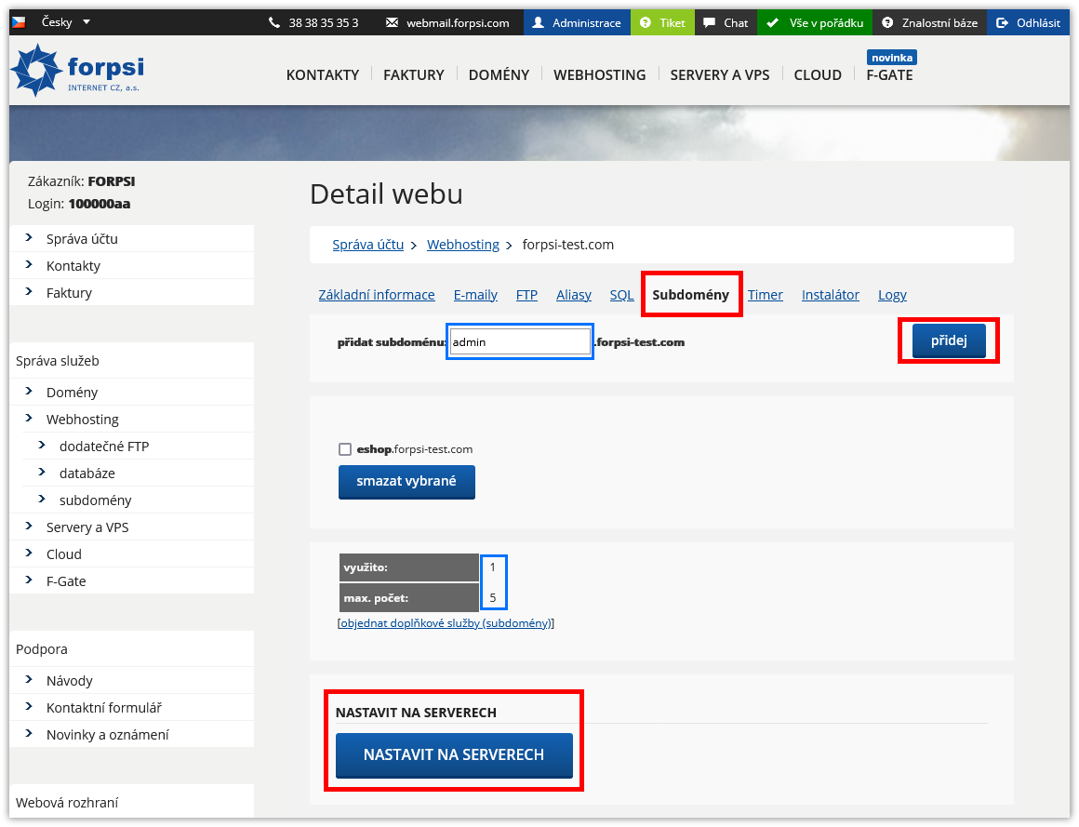Screen dimensions: 1079x827
Task: Click the envelope icon beside webmail.forpsi.com
Action: (392, 22)
